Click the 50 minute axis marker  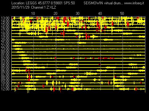click(x=122, y=14)
